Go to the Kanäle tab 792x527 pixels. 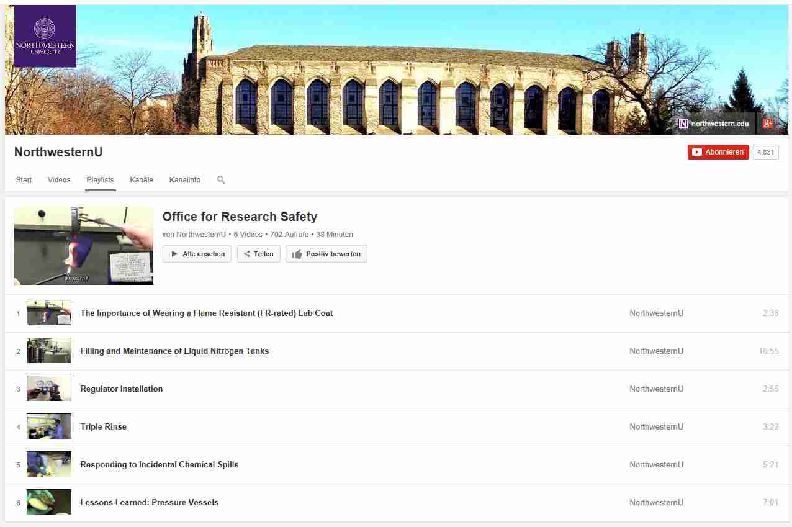(x=142, y=180)
